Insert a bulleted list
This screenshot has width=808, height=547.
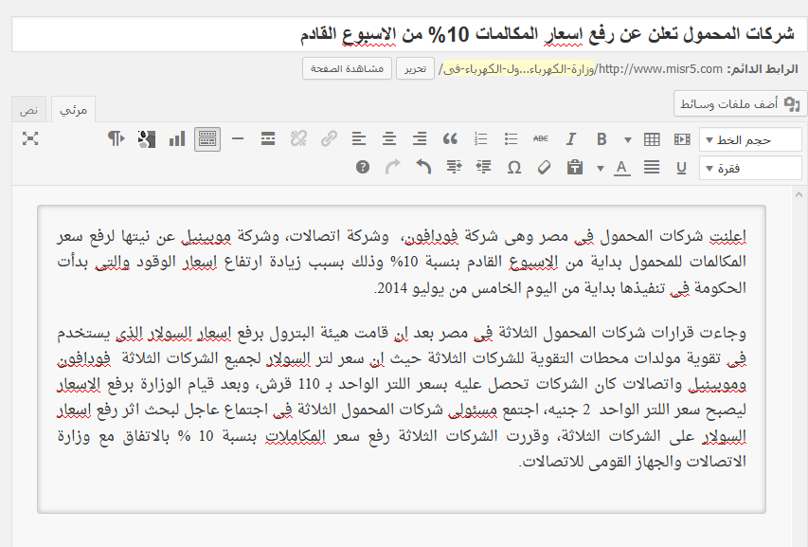[x=511, y=139]
